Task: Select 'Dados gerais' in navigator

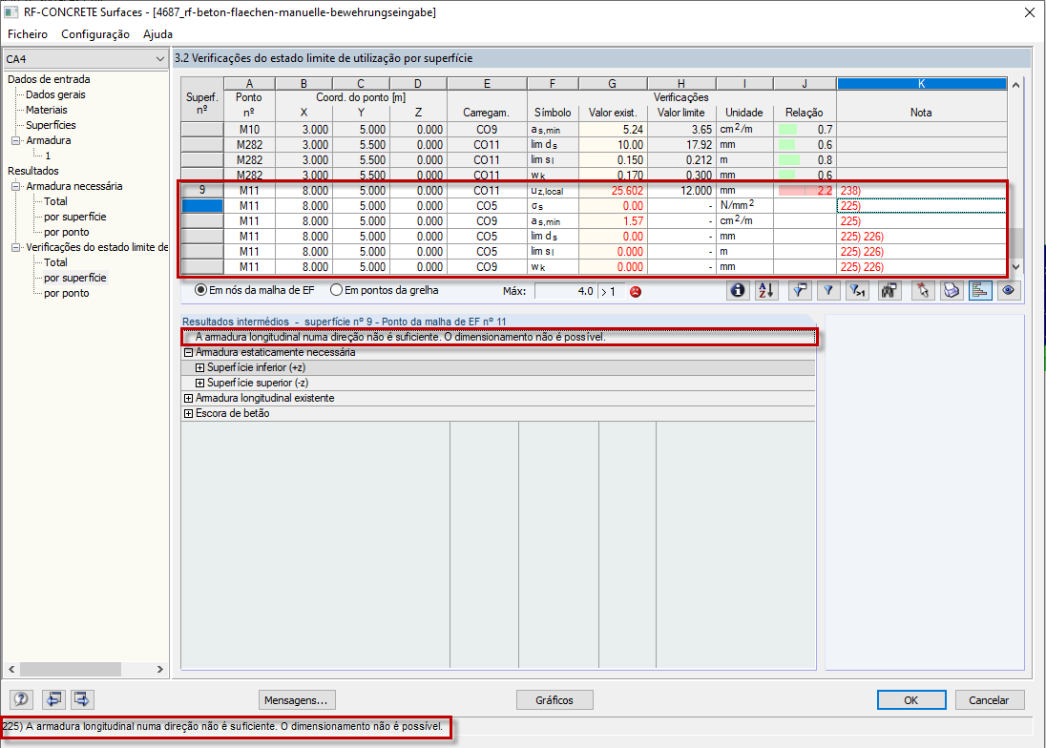Action: [55, 94]
